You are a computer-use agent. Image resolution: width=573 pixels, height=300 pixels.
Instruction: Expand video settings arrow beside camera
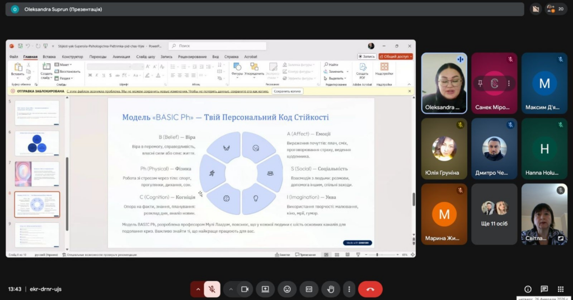pyautogui.click(x=231, y=289)
